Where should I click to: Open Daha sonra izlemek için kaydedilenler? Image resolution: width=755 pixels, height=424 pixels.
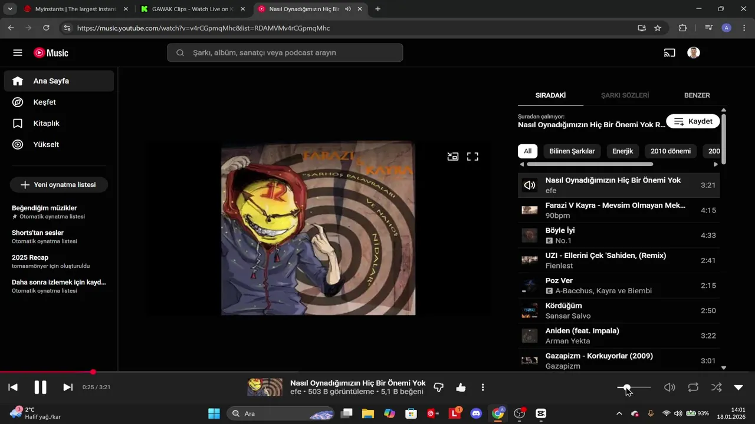tap(59, 286)
